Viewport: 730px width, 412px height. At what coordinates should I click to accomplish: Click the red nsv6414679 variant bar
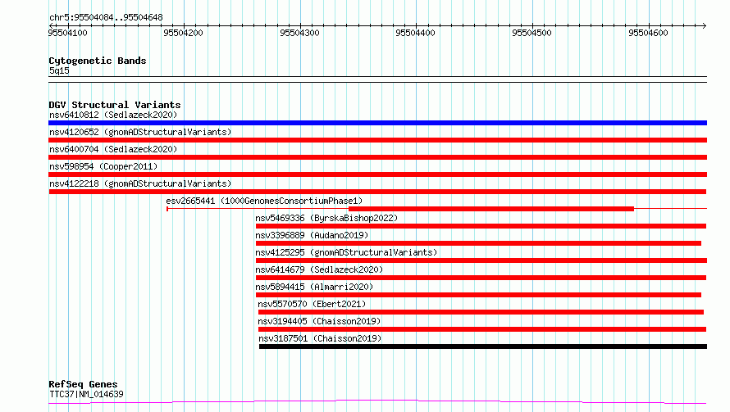(x=481, y=278)
